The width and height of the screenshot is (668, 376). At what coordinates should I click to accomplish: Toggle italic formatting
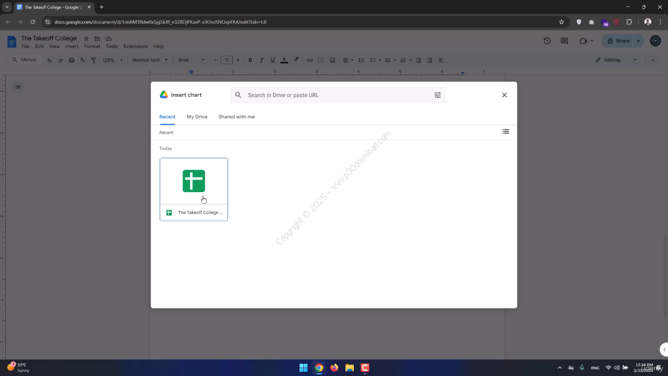[261, 60]
